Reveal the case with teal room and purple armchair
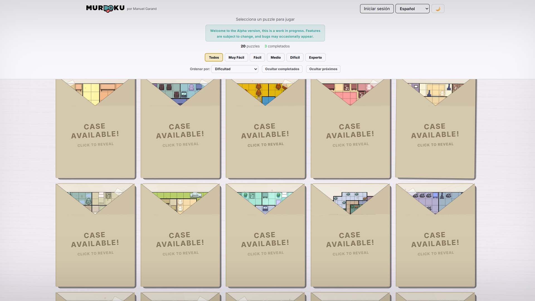Image resolution: width=535 pixels, height=301 pixels. (180, 128)
